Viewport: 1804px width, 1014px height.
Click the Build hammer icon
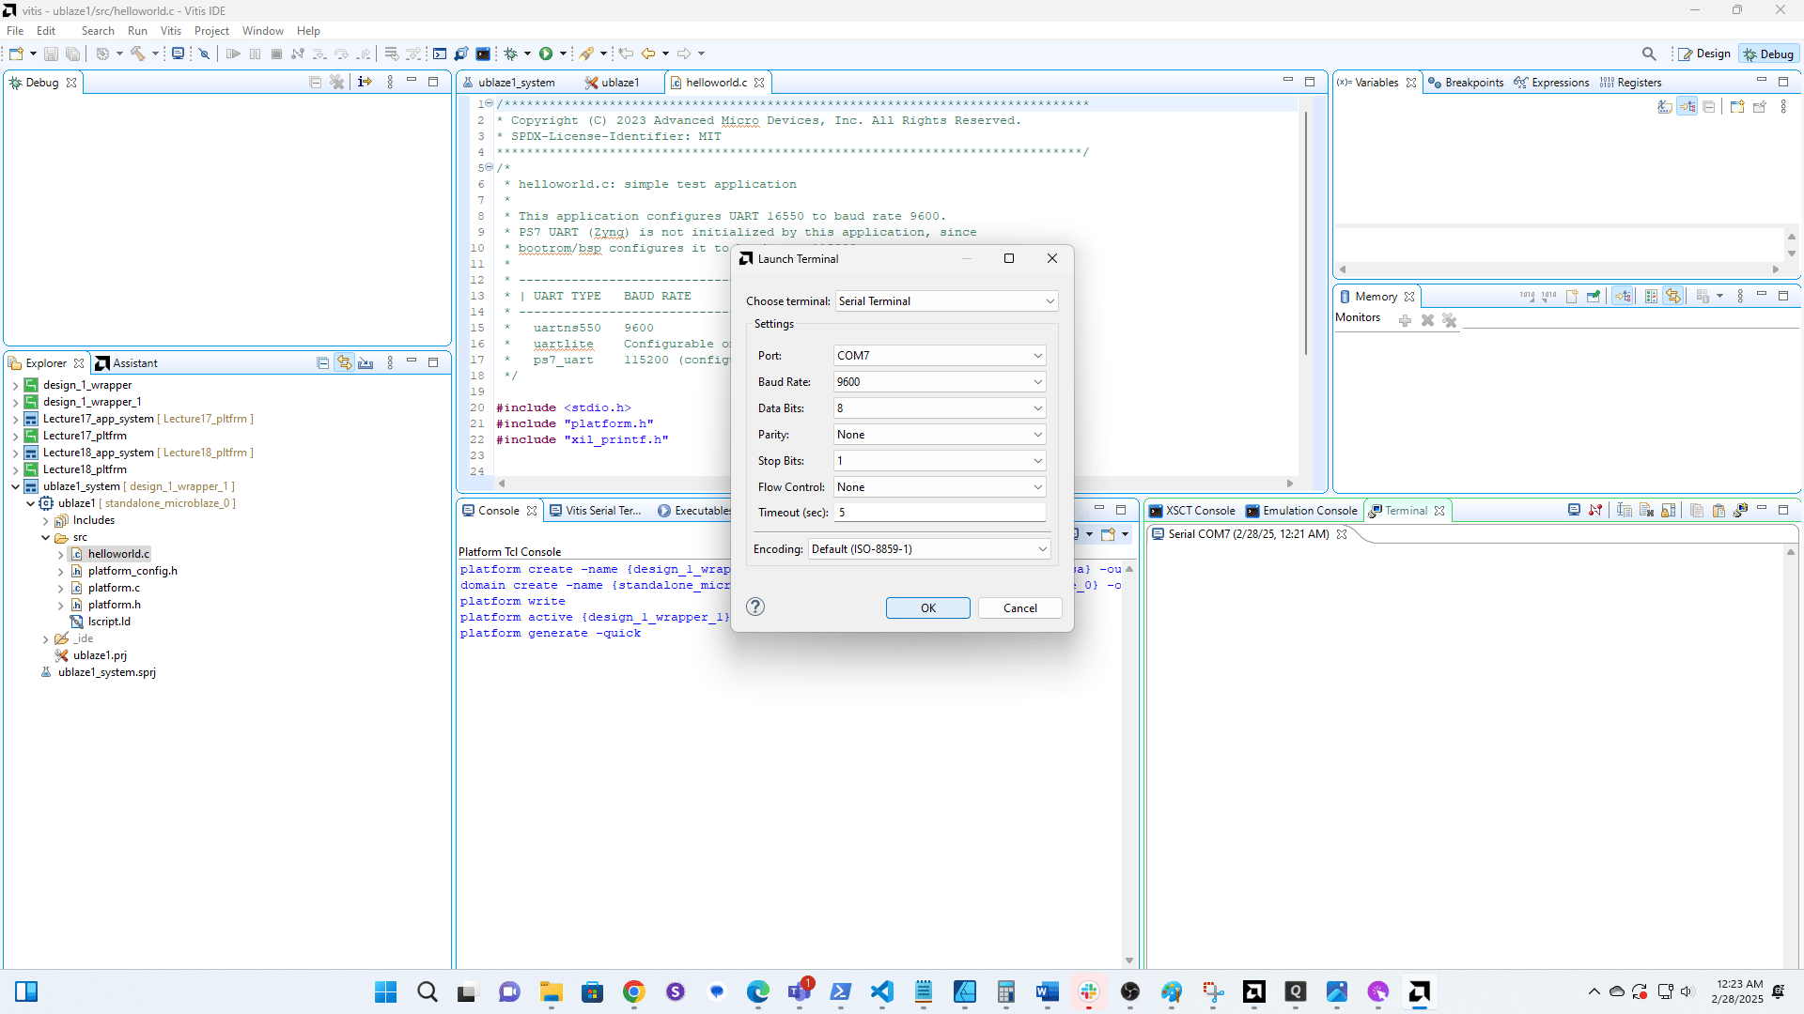(x=138, y=54)
